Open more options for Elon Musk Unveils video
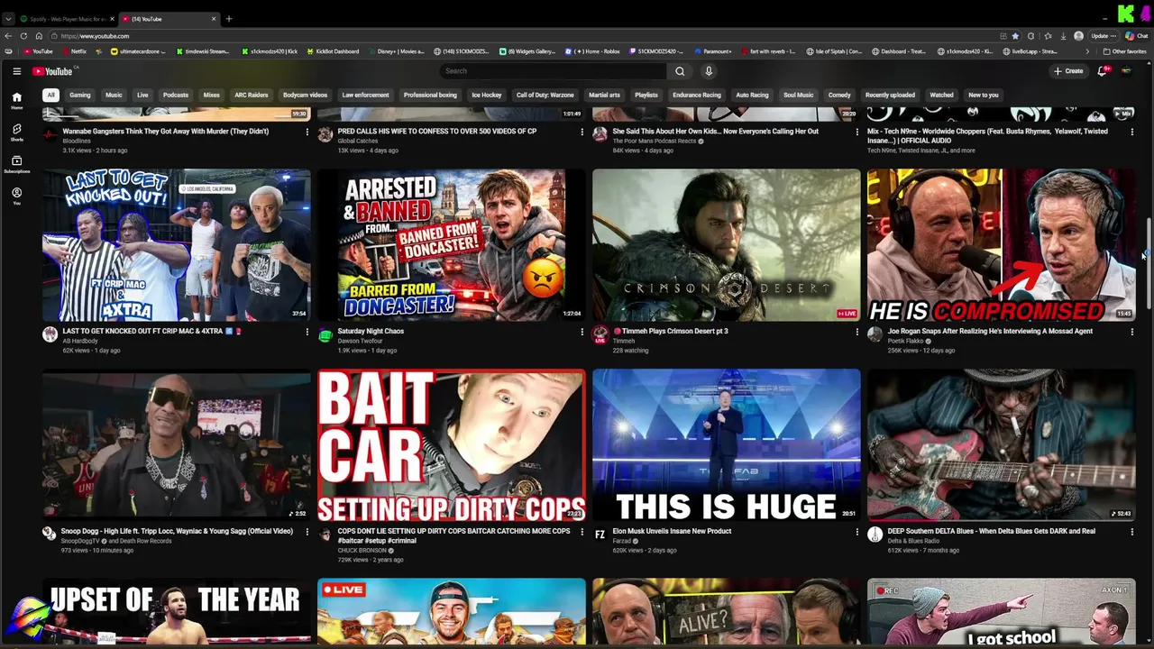This screenshot has width=1154, height=649. tap(856, 532)
